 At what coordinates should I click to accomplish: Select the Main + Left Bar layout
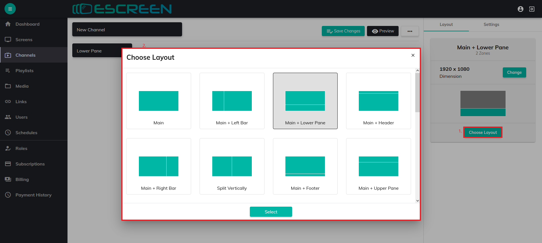click(232, 101)
